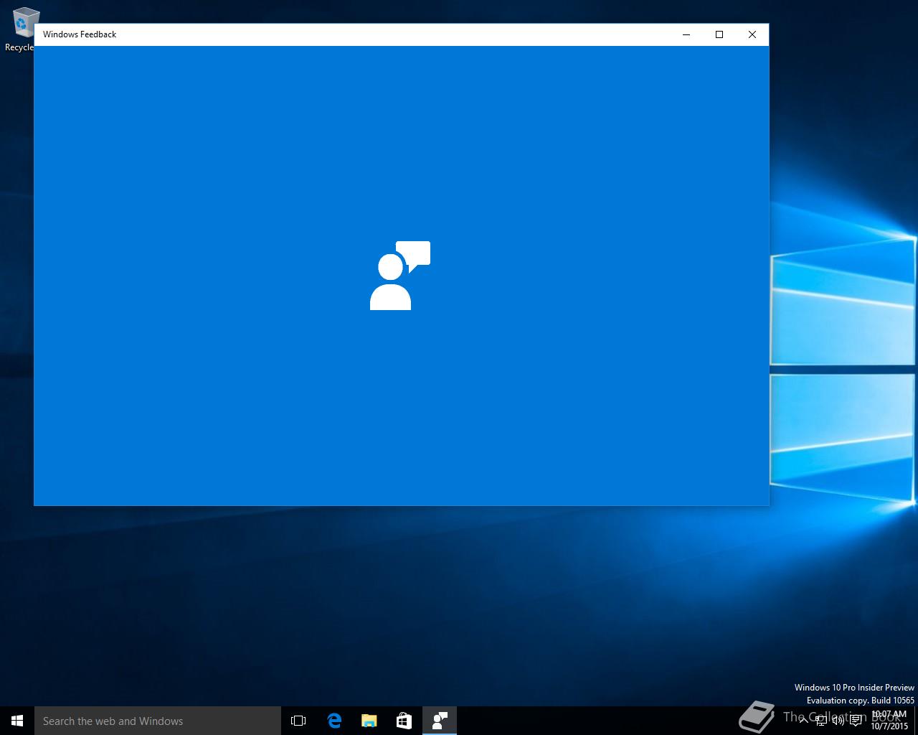Open the Action Center notifications icon

pos(856,721)
